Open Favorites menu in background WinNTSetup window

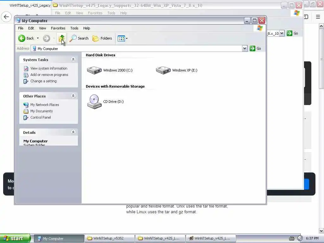[x=95, y=13]
